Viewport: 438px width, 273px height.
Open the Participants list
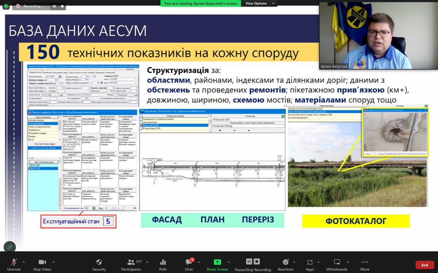(x=131, y=262)
